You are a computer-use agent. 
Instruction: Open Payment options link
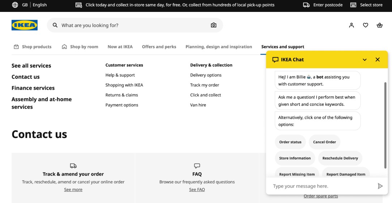(x=122, y=105)
